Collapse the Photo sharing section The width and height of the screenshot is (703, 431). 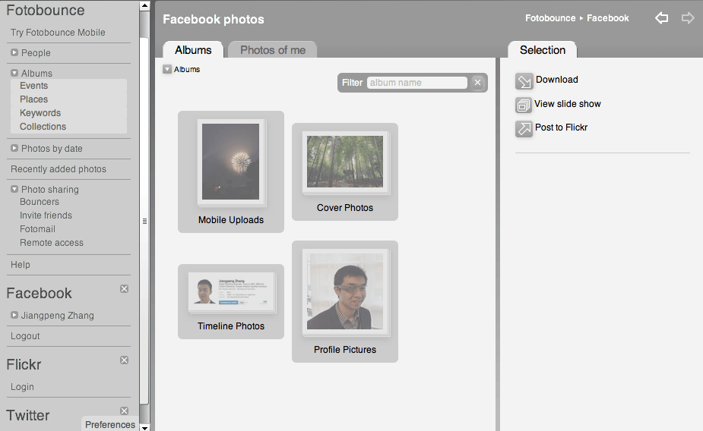[x=14, y=190]
